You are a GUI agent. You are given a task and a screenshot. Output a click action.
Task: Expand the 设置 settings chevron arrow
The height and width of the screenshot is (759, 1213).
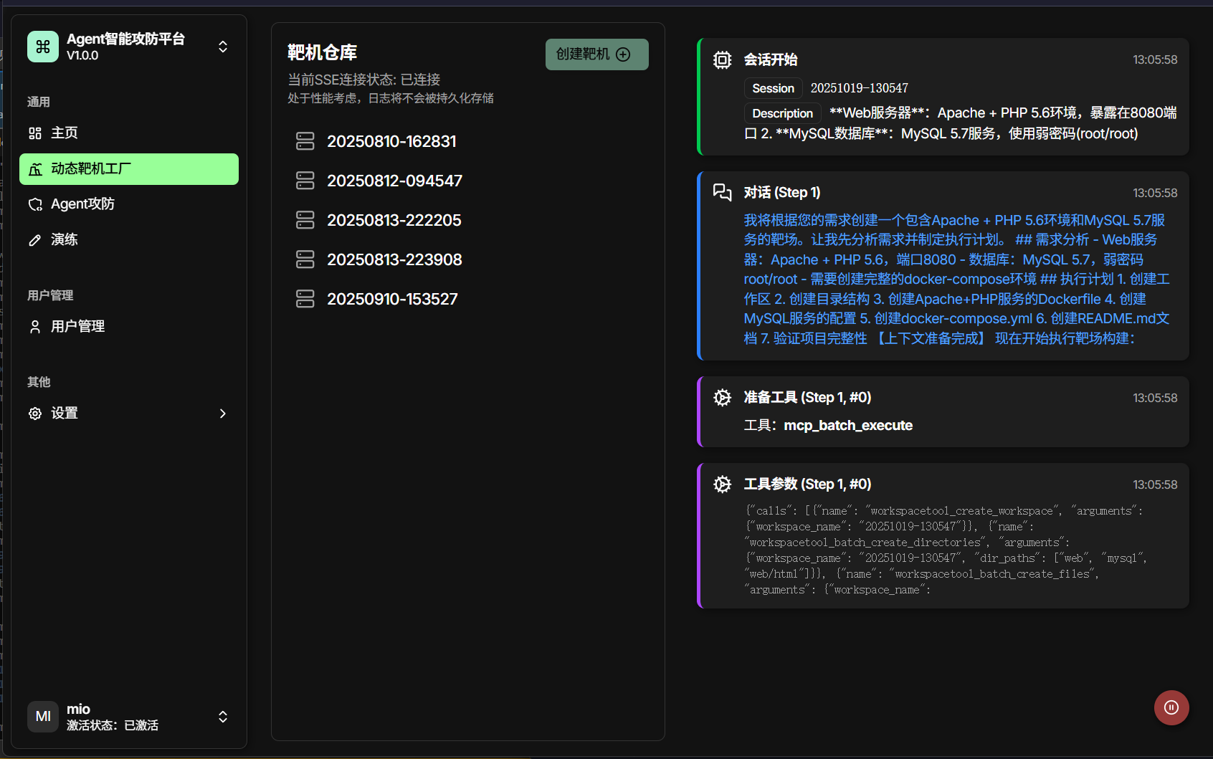pos(223,414)
